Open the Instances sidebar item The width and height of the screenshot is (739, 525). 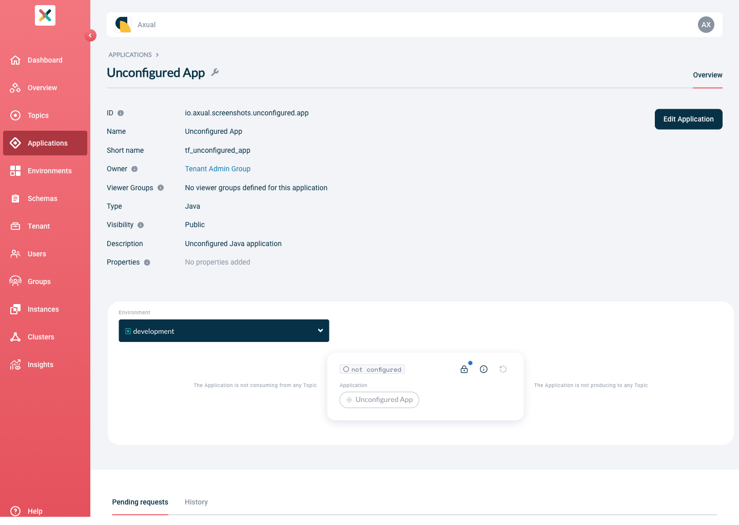pos(45,309)
